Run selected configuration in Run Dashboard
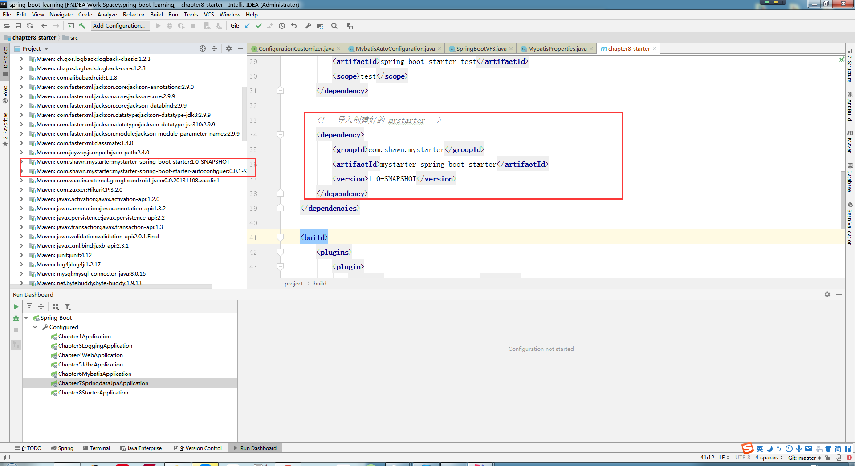Viewport: 855px width, 466px height. click(16, 307)
